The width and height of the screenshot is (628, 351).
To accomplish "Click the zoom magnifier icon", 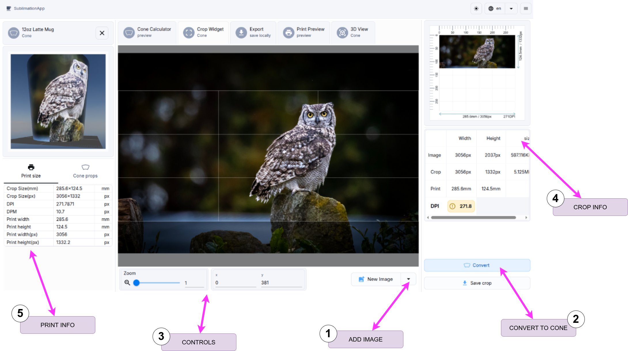I will [127, 283].
